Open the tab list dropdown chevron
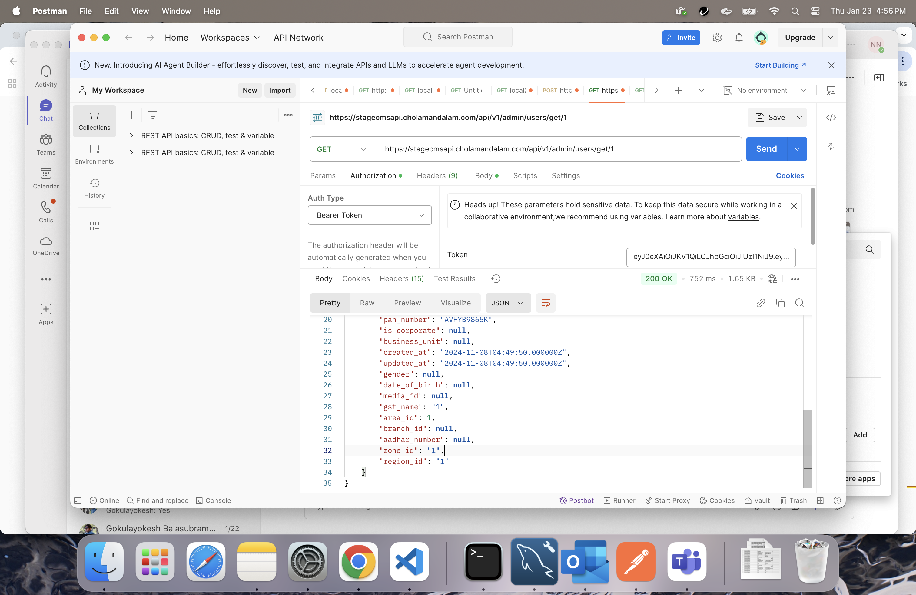 (x=701, y=90)
